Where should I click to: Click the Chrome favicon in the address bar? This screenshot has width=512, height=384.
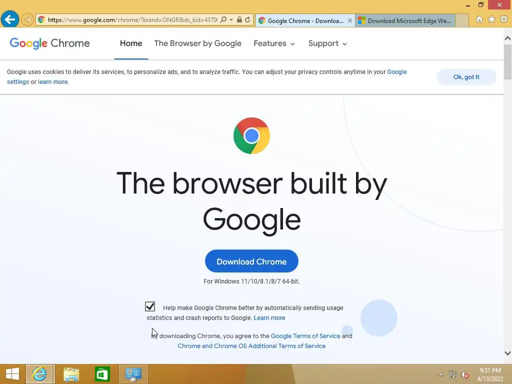[x=41, y=20]
